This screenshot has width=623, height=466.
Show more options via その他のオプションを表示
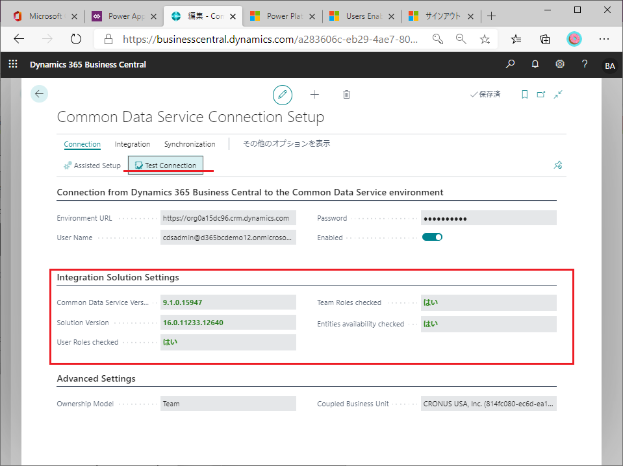(x=286, y=143)
